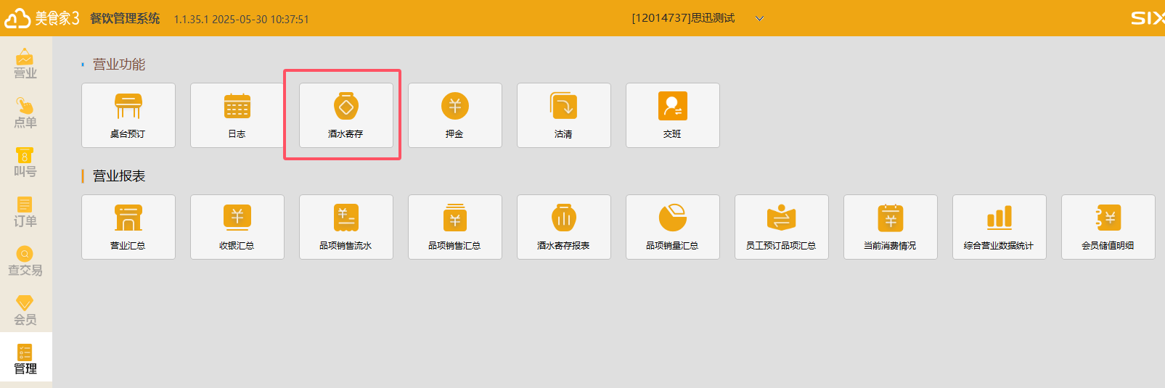Switch to the 营业 sidebar section
The width and height of the screenshot is (1165, 388).
(25, 62)
